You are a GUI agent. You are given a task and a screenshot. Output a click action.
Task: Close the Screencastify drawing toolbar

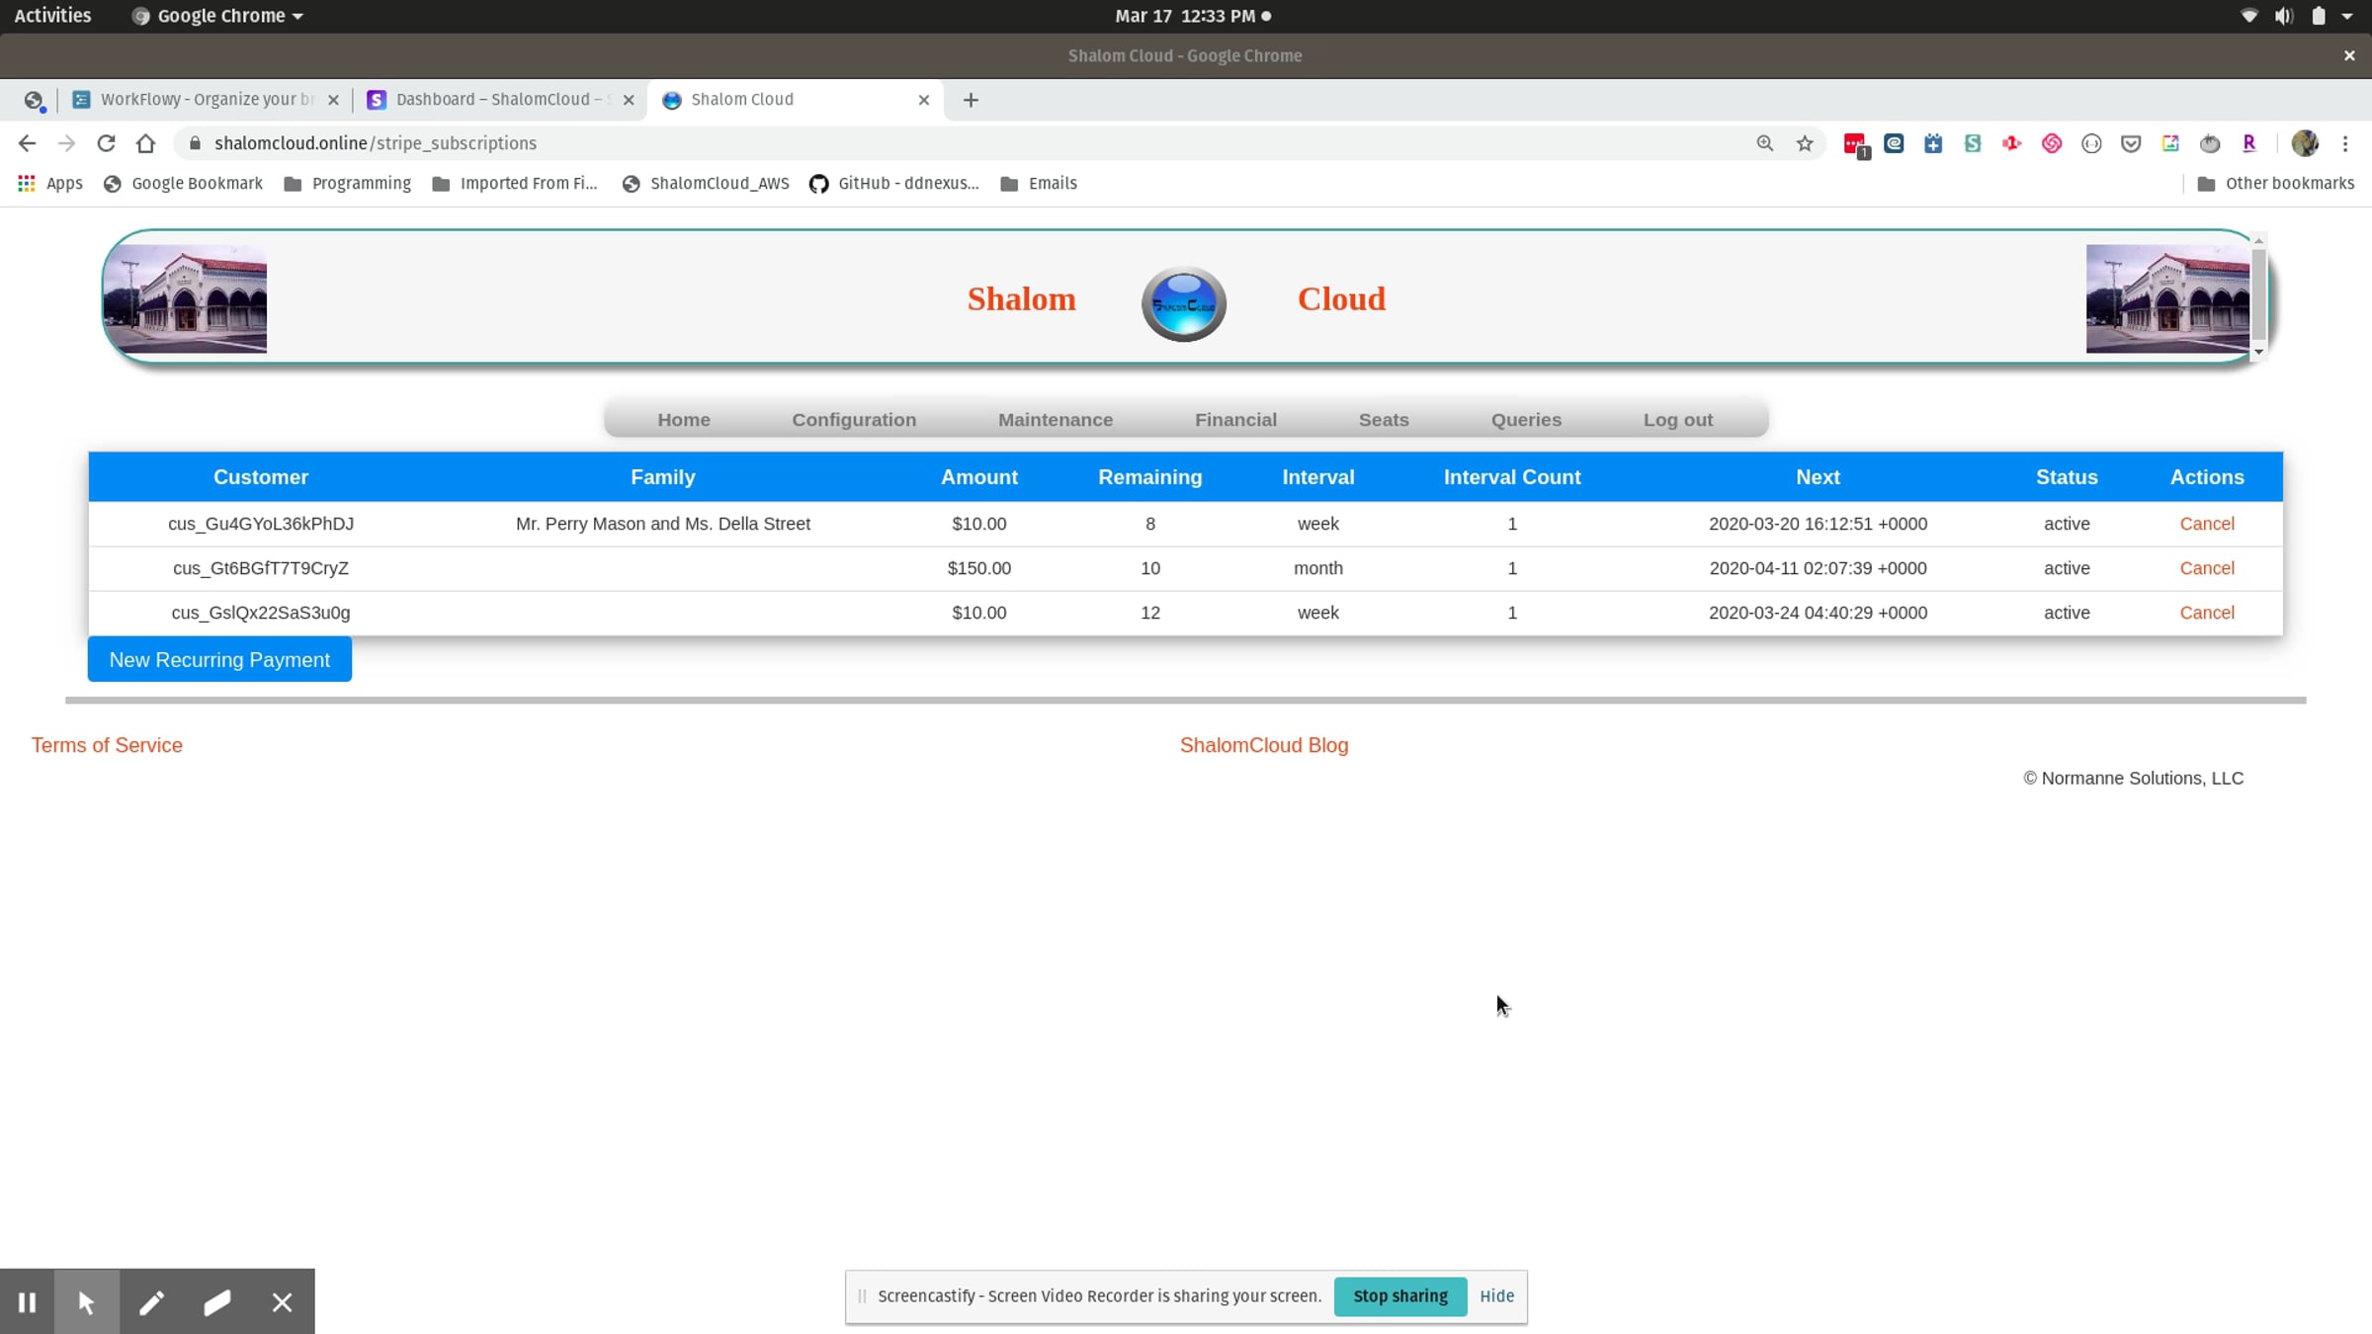click(x=283, y=1302)
